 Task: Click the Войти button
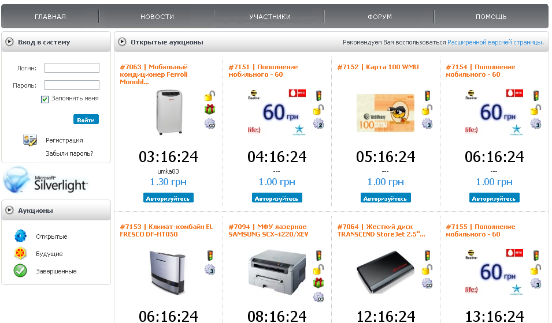coord(86,119)
